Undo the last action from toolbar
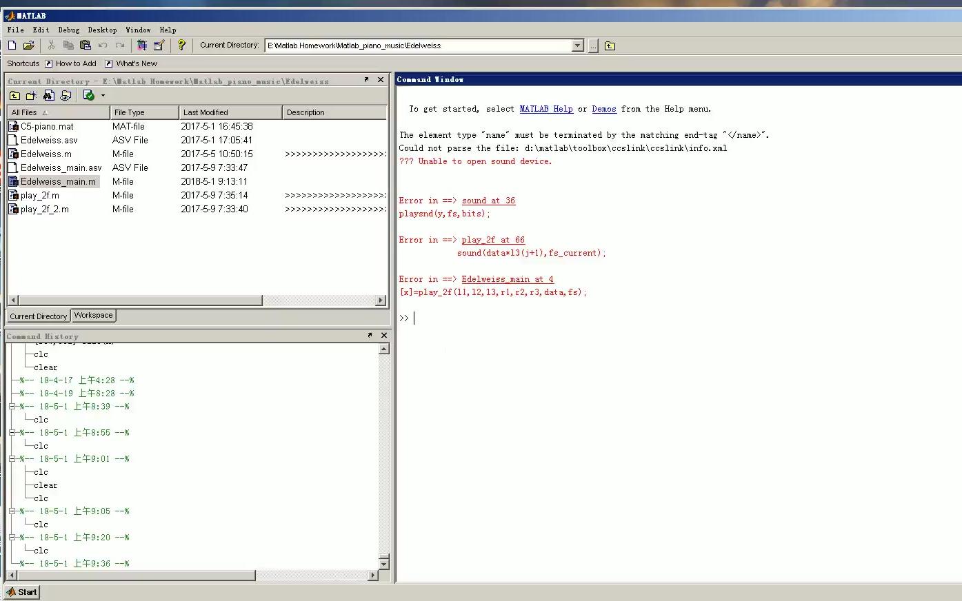Viewport: 962px width, 601px height. click(103, 45)
